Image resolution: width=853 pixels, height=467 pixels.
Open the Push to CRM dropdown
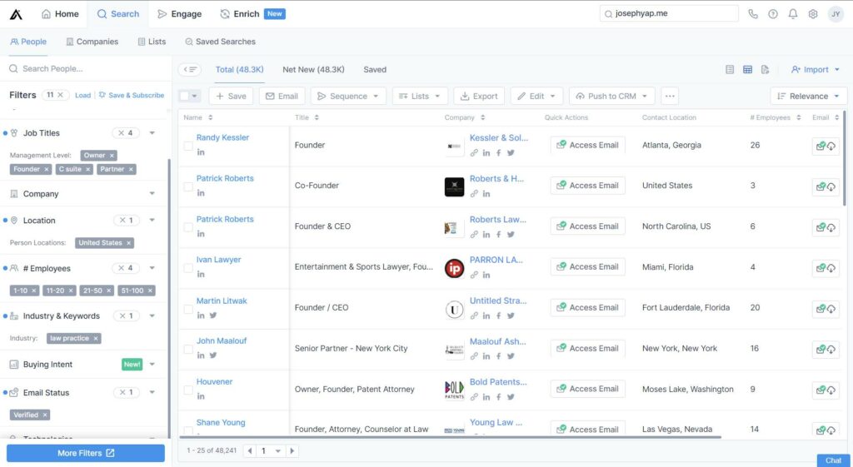pyautogui.click(x=612, y=97)
